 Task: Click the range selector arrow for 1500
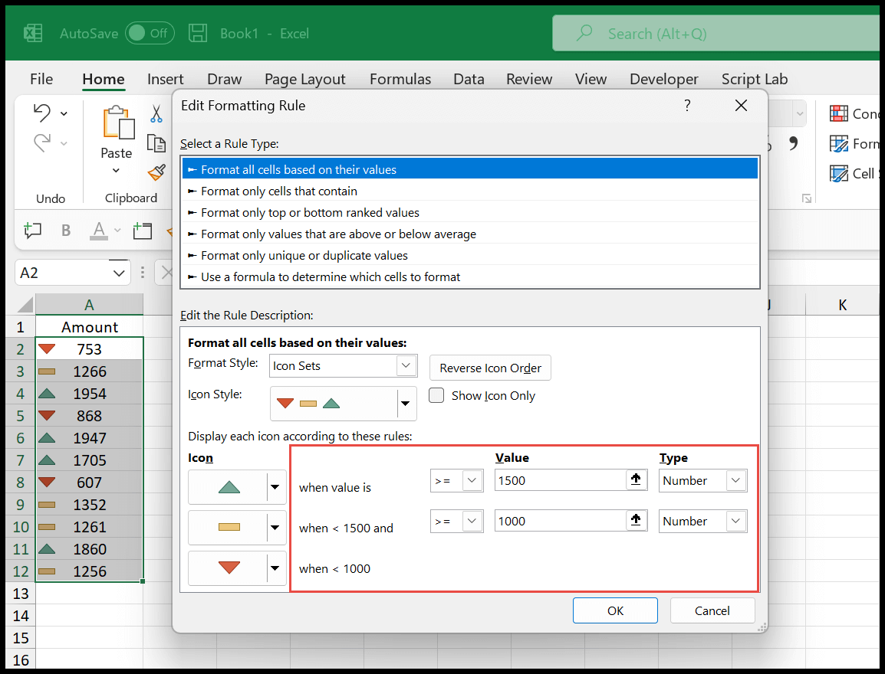click(x=636, y=480)
